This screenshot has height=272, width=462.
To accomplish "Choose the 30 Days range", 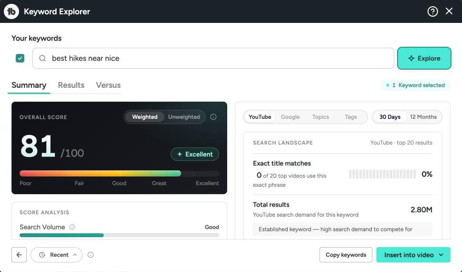I will coord(390,117).
